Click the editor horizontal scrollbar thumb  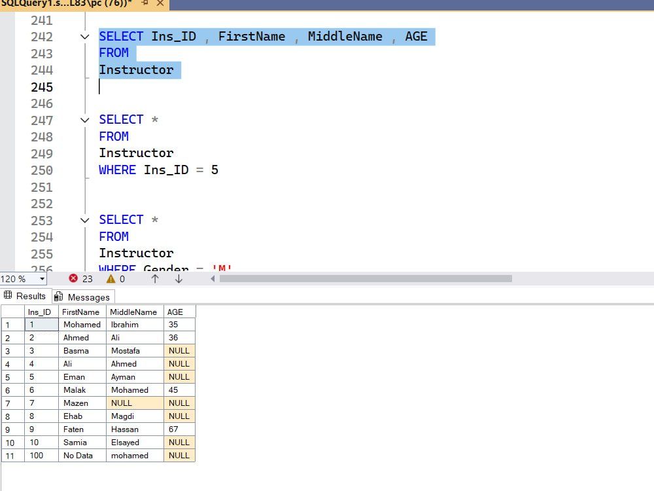coord(366,278)
